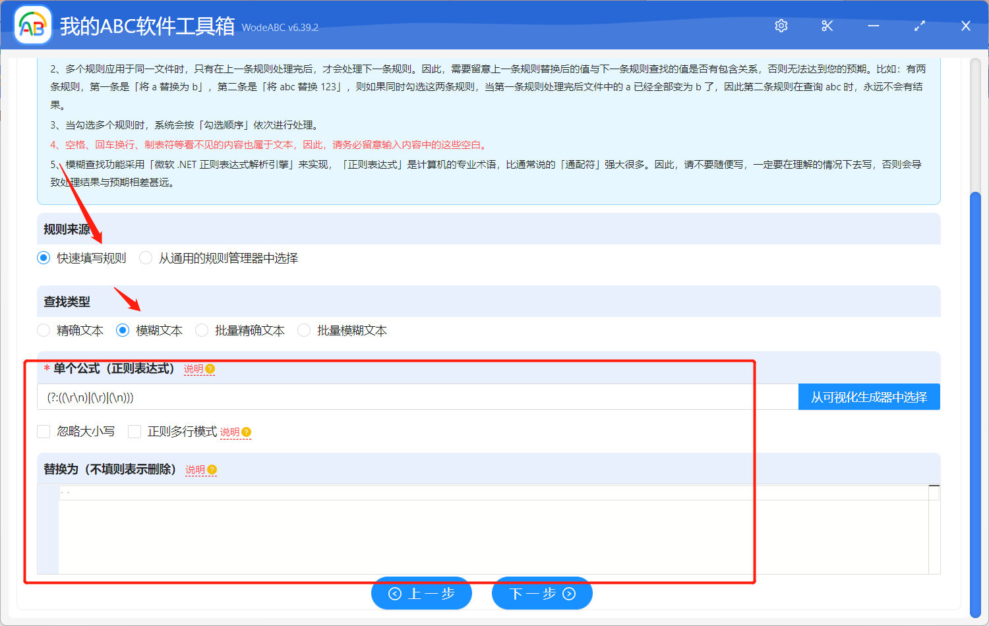The height and width of the screenshot is (626, 989).
Task: Select the 精确文本 search type
Action: click(44, 330)
